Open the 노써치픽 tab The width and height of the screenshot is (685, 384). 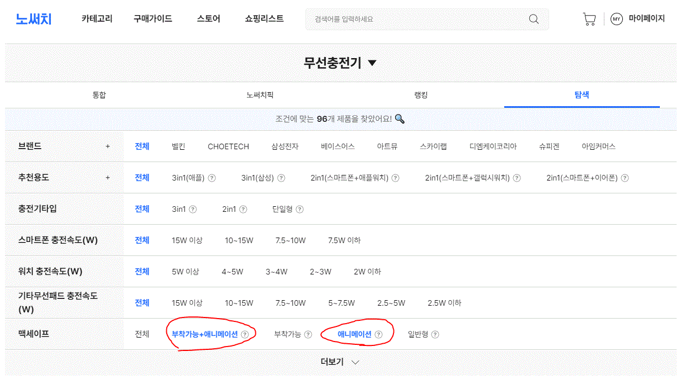(x=260, y=95)
